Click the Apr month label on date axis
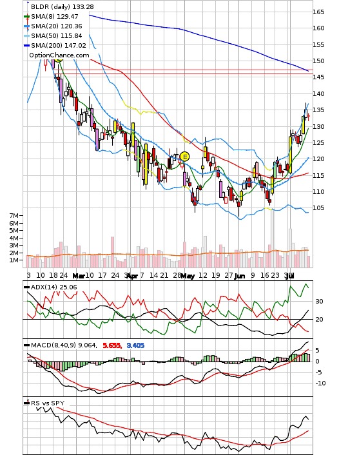339x455 pixels. 132,276
